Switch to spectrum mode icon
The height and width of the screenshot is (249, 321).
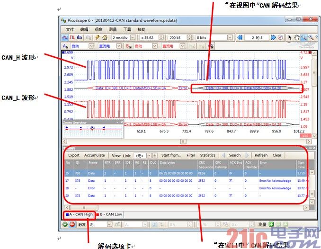point(80,37)
